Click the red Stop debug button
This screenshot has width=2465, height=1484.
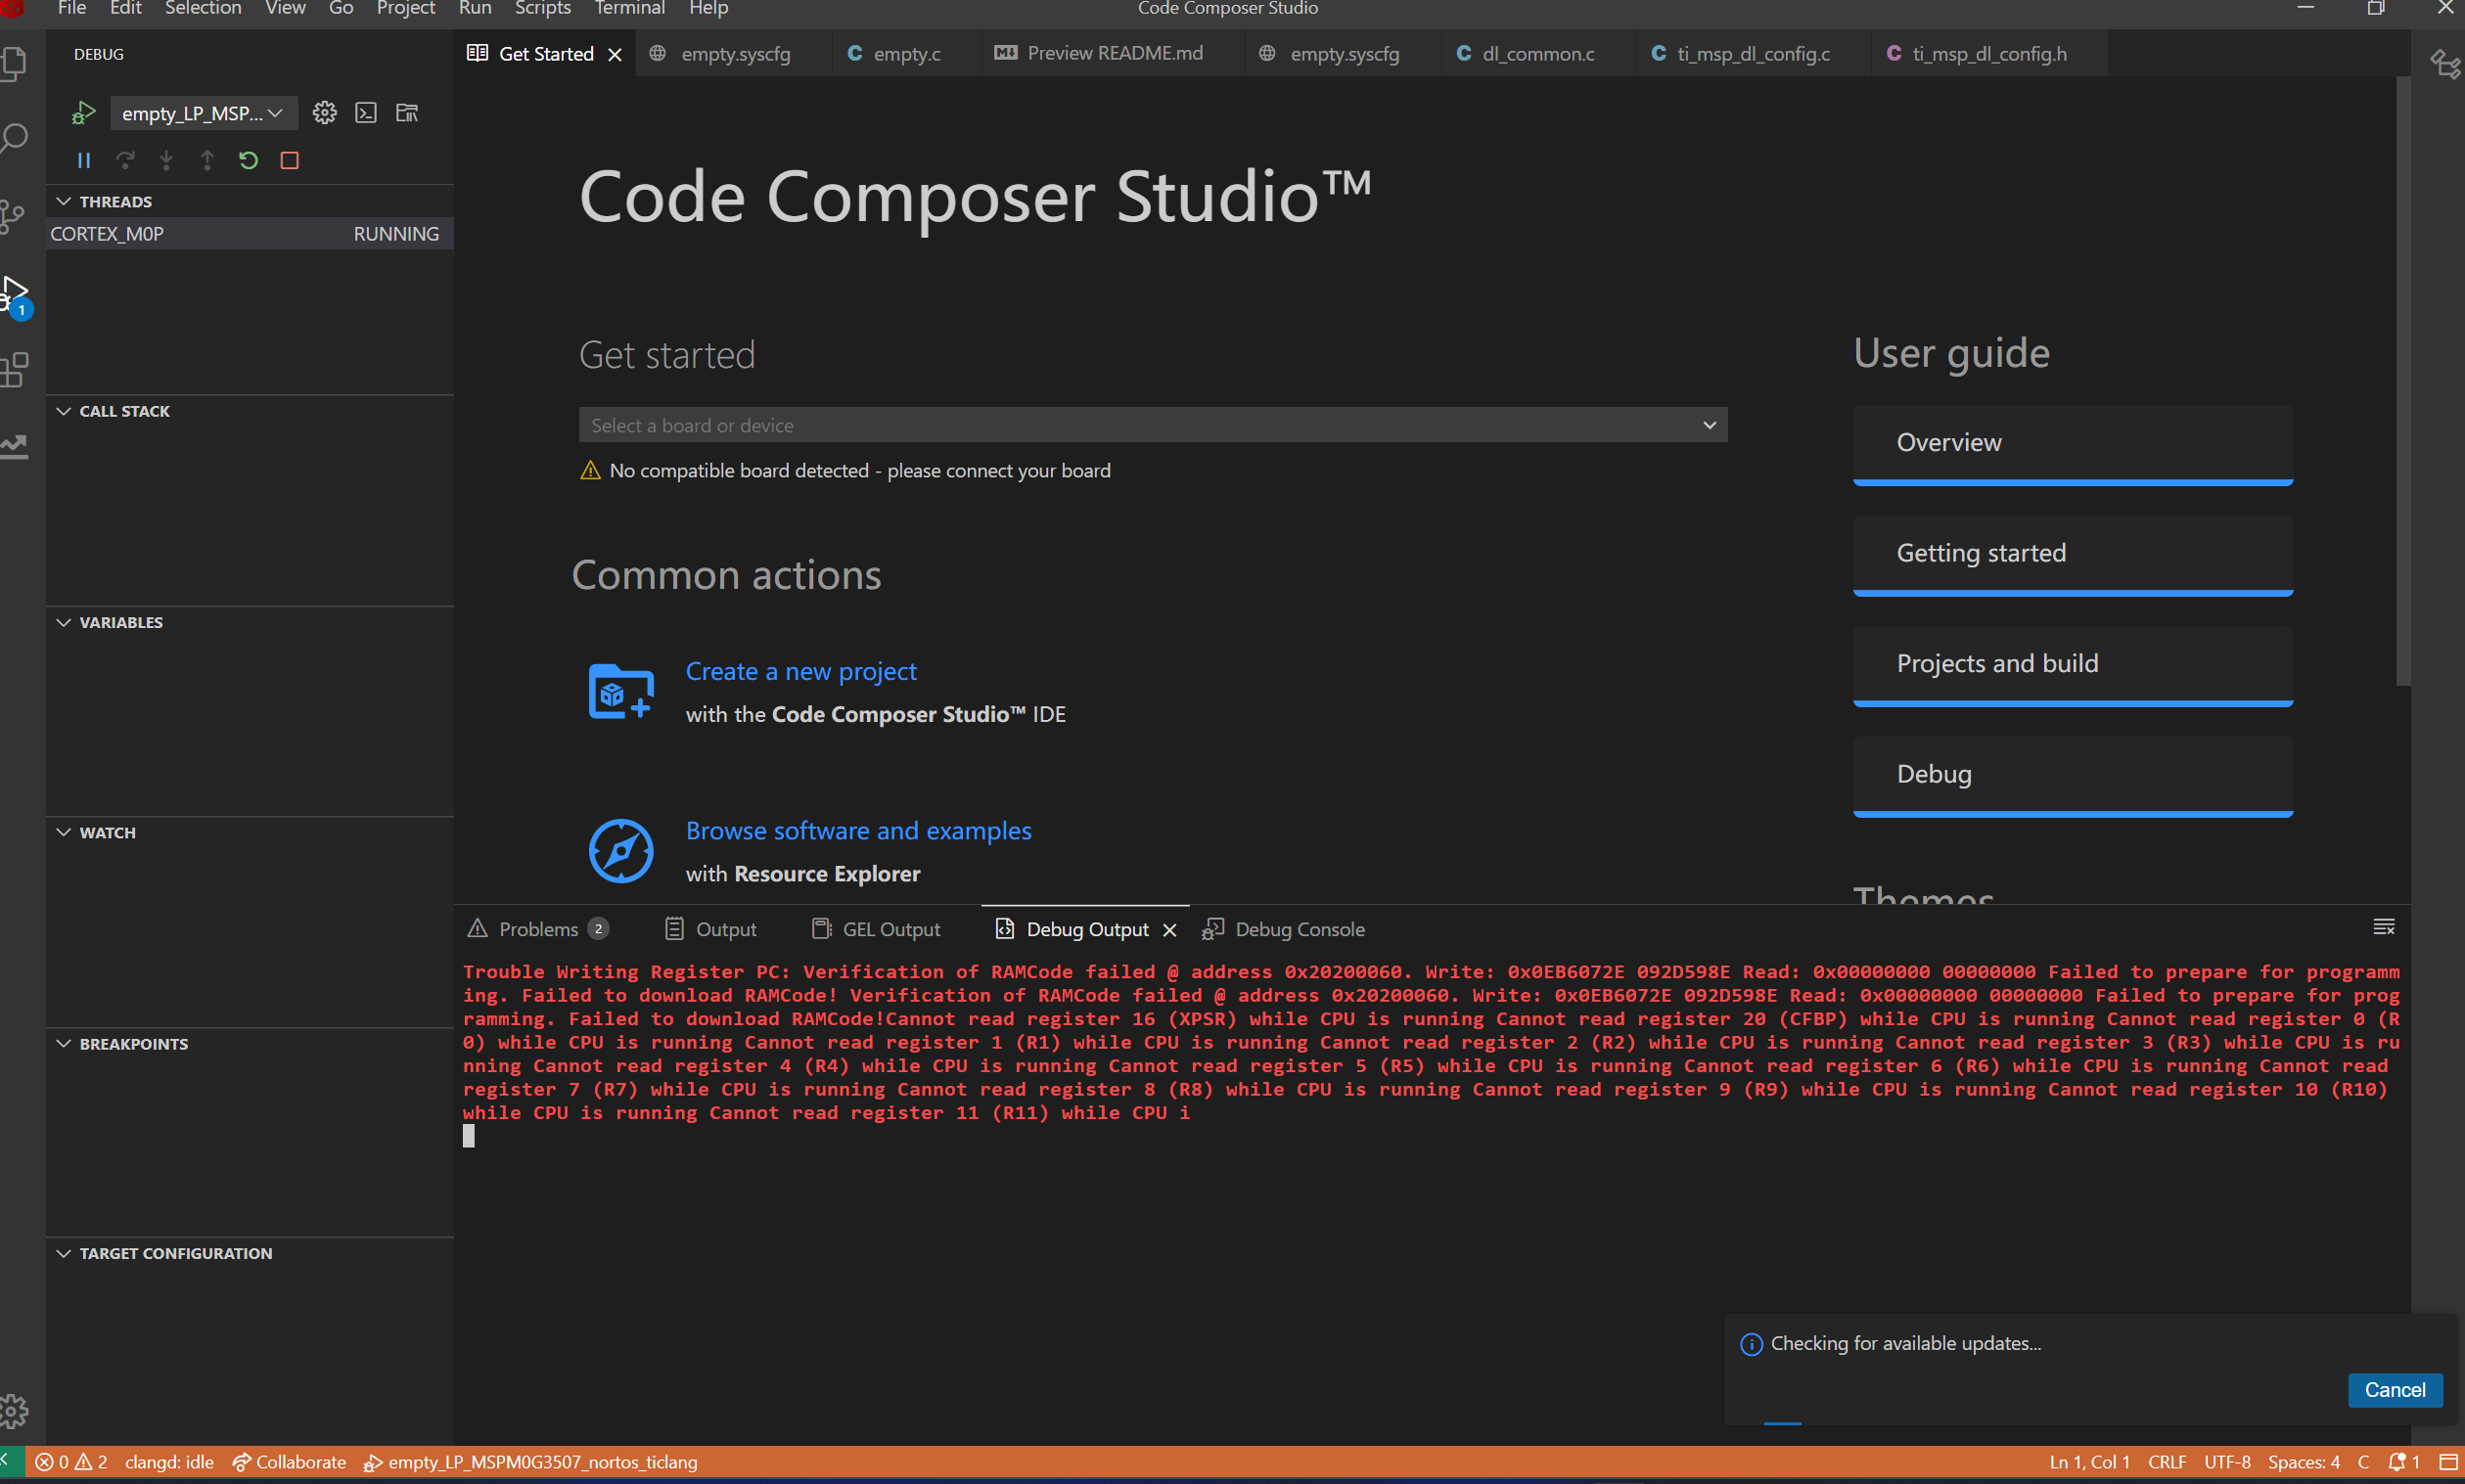click(x=290, y=160)
